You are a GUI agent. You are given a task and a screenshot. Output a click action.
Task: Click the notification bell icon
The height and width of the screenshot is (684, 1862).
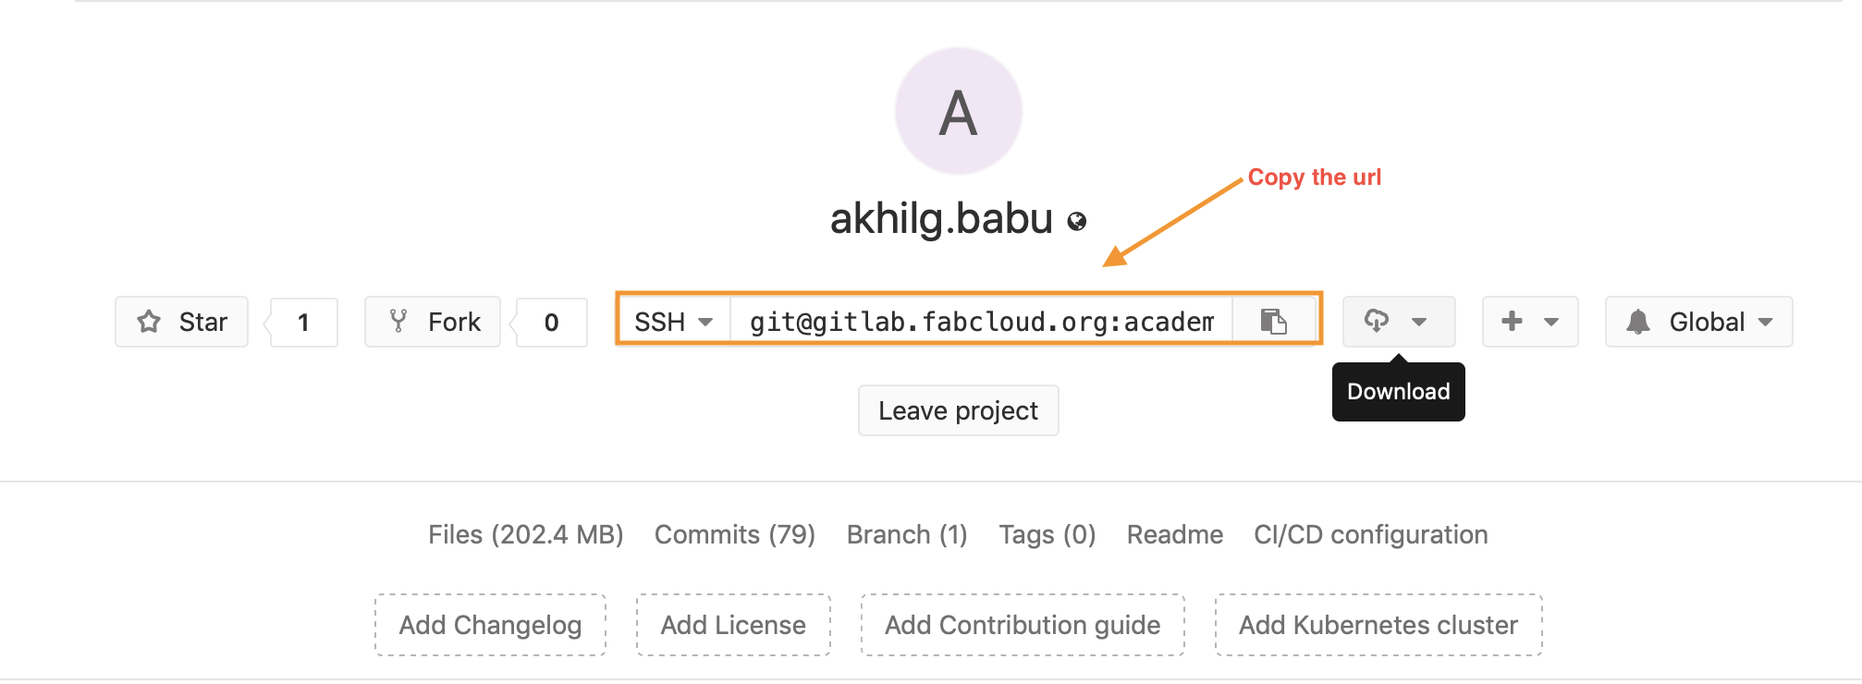click(1638, 322)
